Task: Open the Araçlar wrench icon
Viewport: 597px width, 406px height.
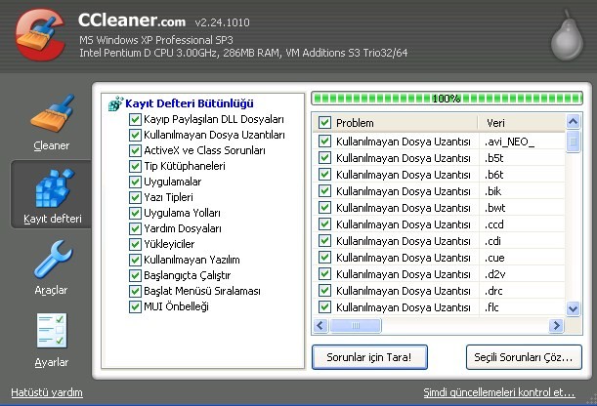Action: [53, 260]
